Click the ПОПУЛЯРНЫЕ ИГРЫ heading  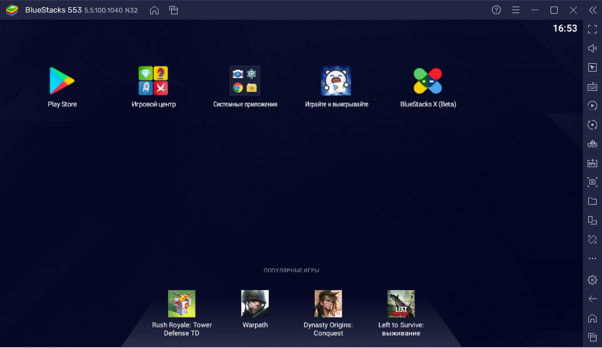pos(291,270)
